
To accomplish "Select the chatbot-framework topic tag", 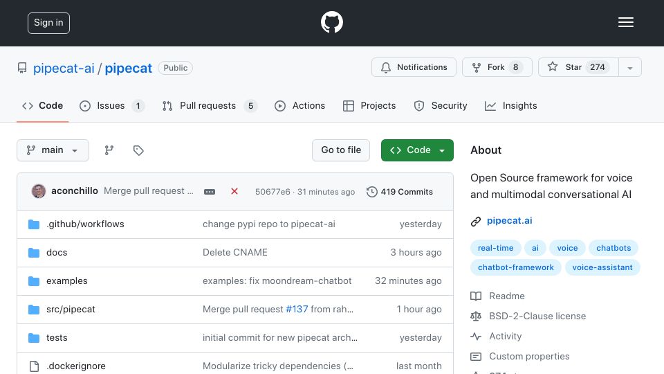I will coord(516,267).
